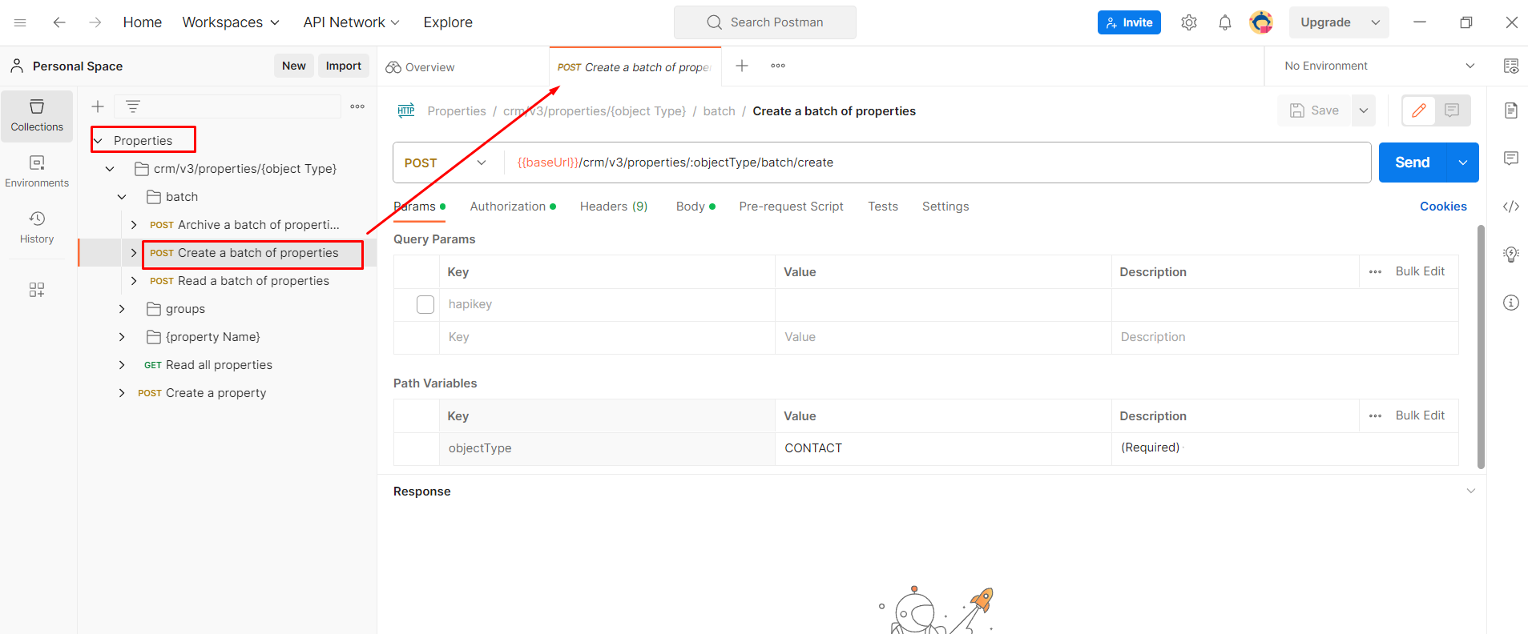Click Bulk Edit for Path Variables

pyautogui.click(x=1420, y=415)
